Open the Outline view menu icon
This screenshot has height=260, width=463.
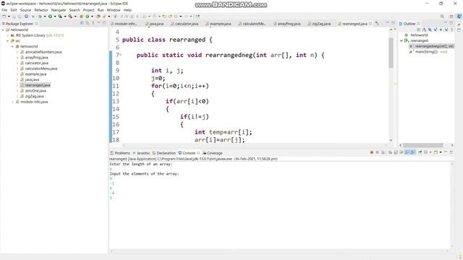point(452,30)
